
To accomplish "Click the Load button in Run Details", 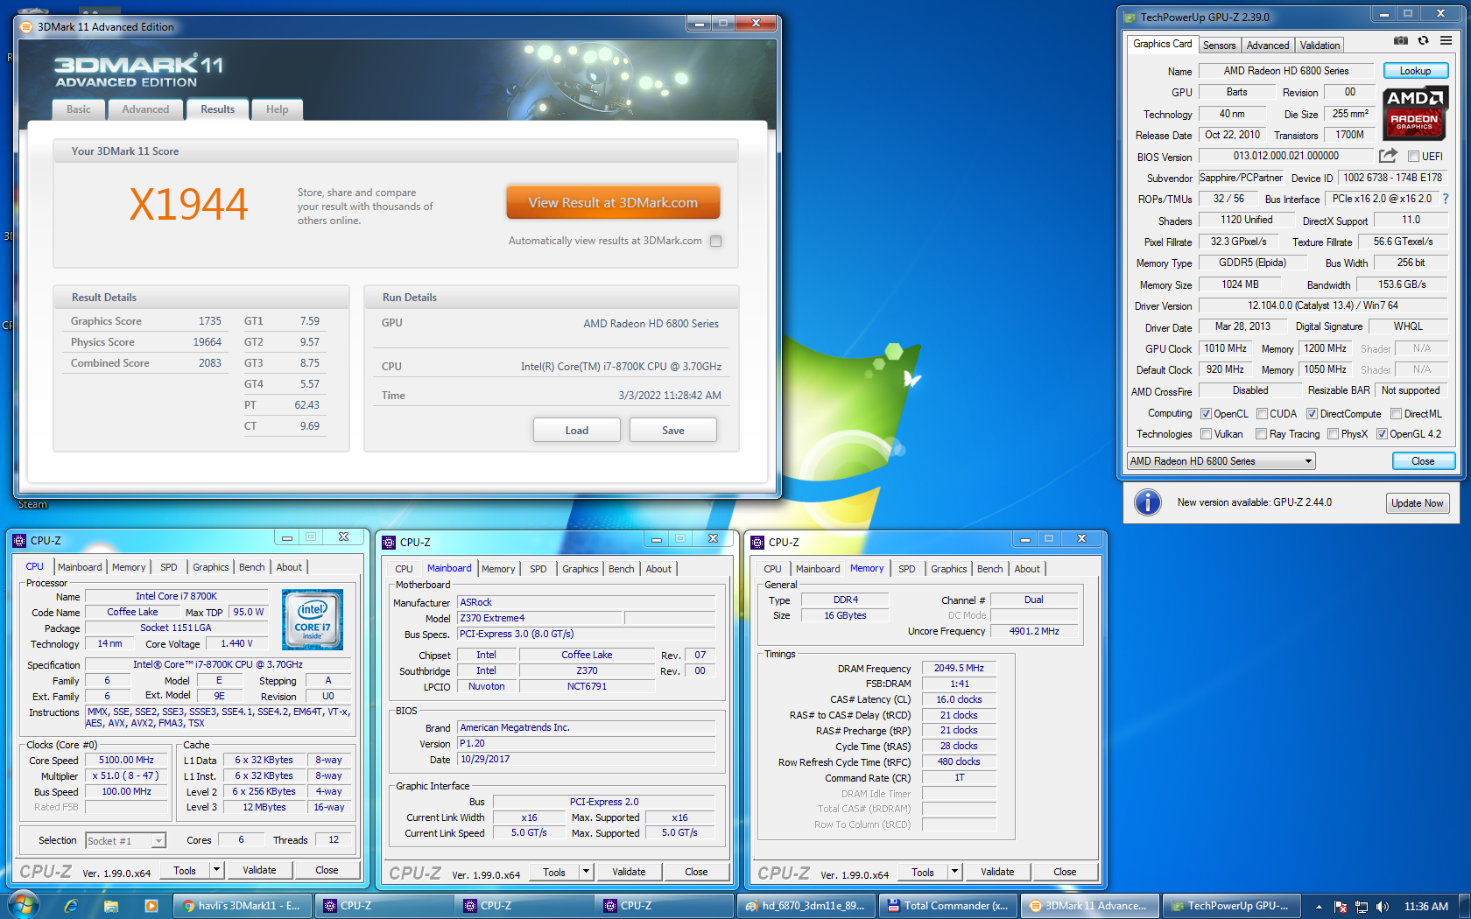I will (577, 430).
